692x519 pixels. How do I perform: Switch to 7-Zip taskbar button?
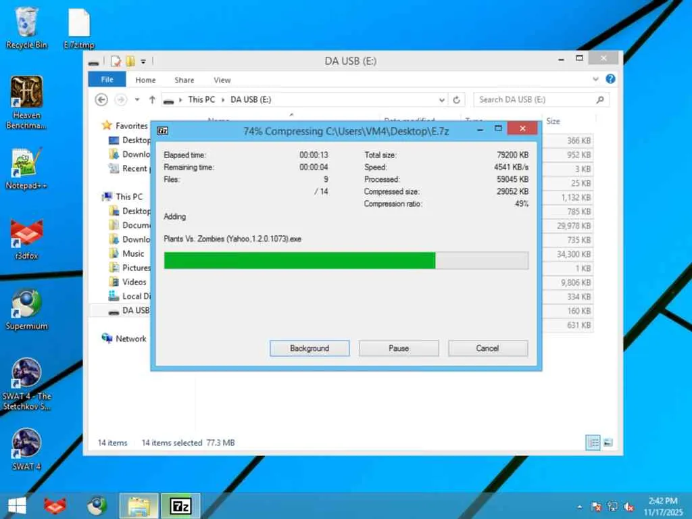point(180,505)
